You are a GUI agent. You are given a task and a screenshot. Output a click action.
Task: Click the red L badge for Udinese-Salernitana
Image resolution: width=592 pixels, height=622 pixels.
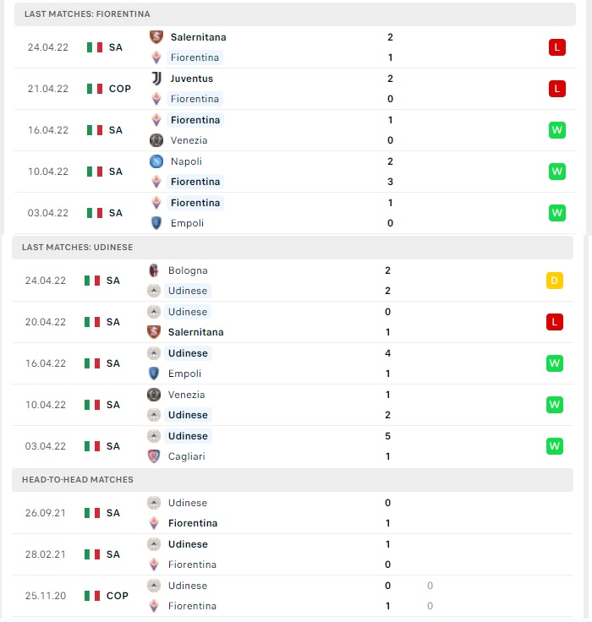click(x=555, y=322)
